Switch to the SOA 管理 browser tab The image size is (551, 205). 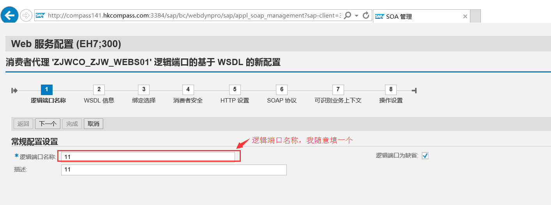point(421,16)
